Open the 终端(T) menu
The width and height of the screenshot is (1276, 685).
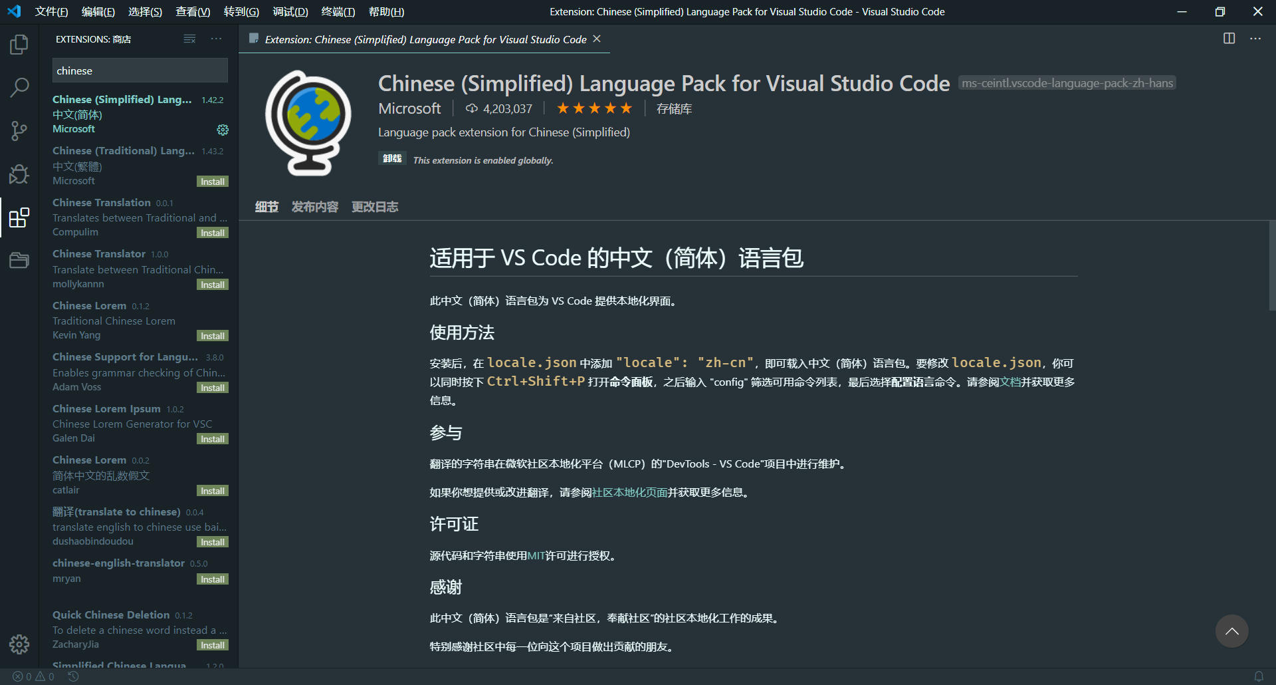[x=338, y=12]
